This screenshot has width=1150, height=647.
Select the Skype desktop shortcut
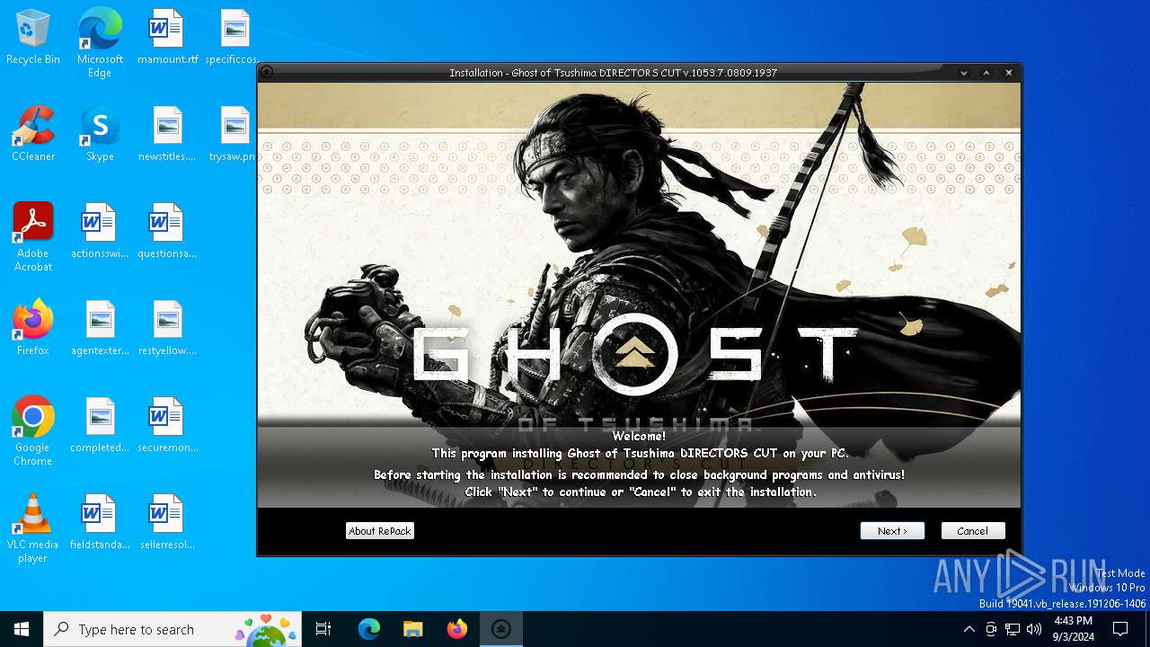click(100, 135)
